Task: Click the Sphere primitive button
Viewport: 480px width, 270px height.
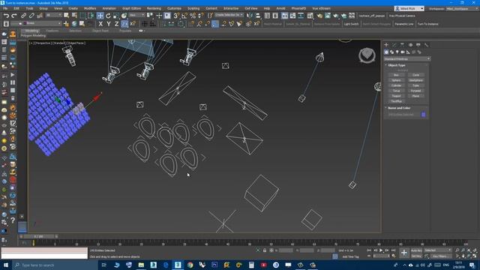Action: pyautogui.click(x=396, y=80)
